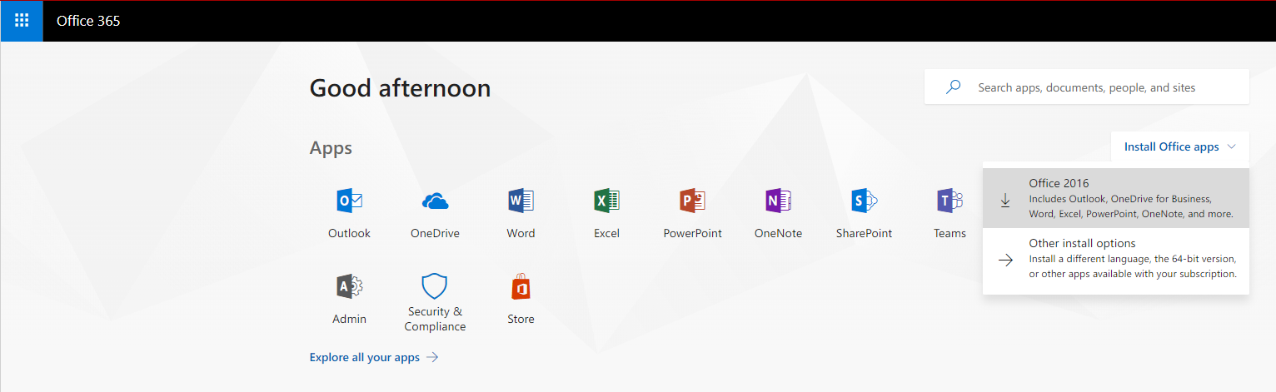1276x392 pixels.
Task: Launch OneDrive from the apps list
Action: [x=435, y=201]
